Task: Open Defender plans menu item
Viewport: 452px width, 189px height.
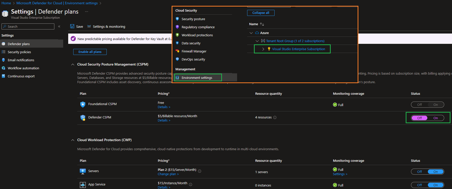Action: [x=31, y=44]
